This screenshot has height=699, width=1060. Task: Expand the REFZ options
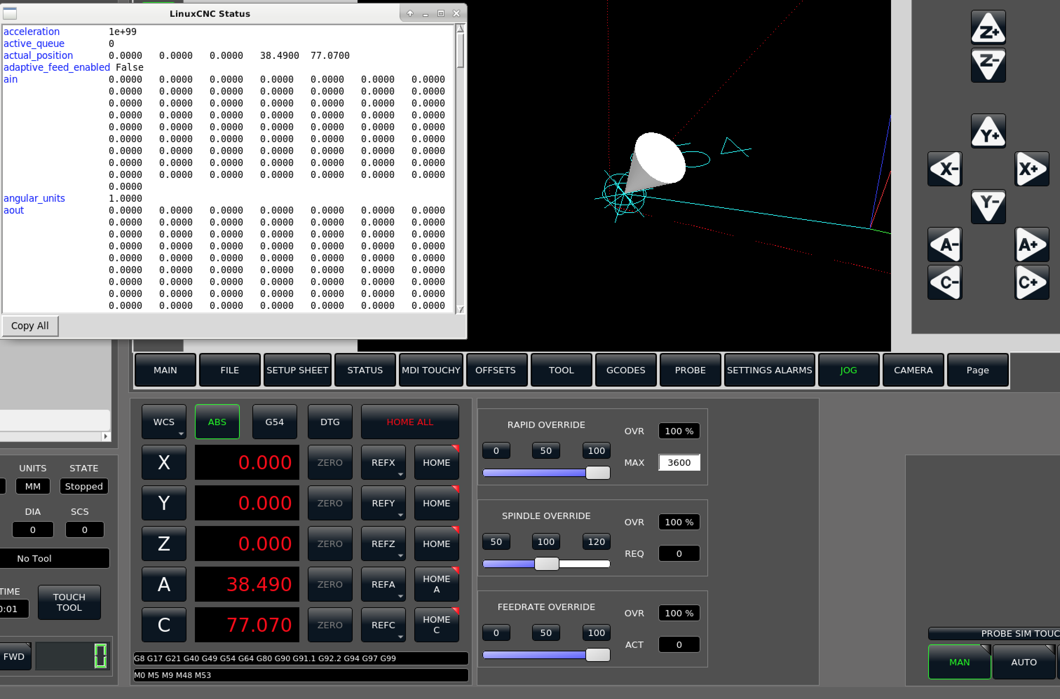pyautogui.click(x=400, y=555)
